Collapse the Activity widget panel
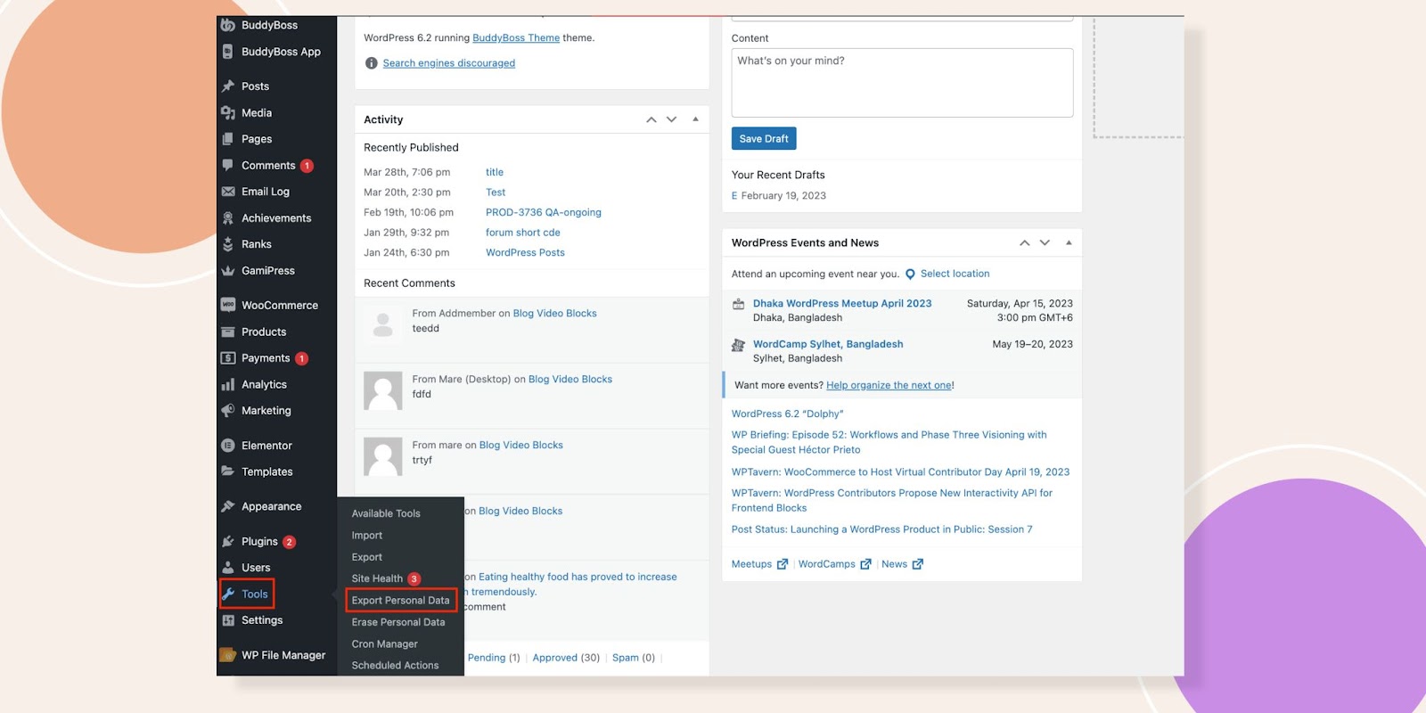 click(695, 119)
